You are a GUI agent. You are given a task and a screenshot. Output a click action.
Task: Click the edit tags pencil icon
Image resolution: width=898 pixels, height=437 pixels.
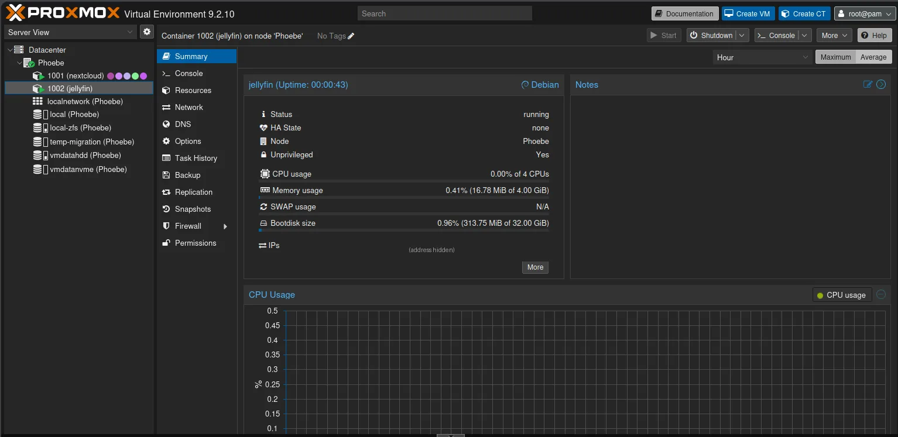351,36
